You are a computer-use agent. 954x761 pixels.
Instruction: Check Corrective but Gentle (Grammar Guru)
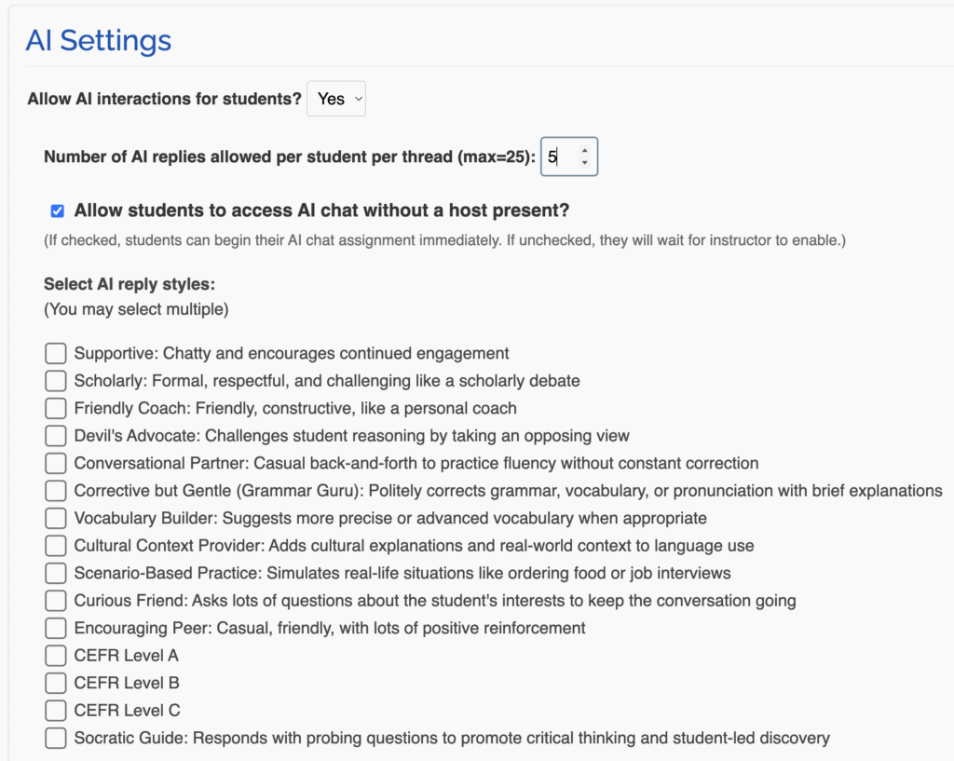tap(56, 491)
